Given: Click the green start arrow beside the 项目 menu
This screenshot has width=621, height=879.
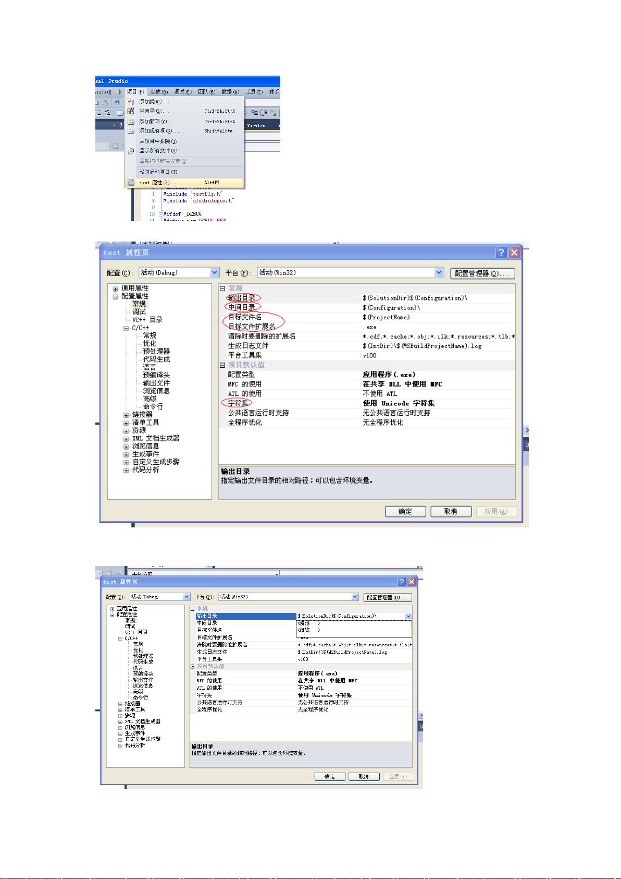Looking at the screenshot, I should (120, 92).
